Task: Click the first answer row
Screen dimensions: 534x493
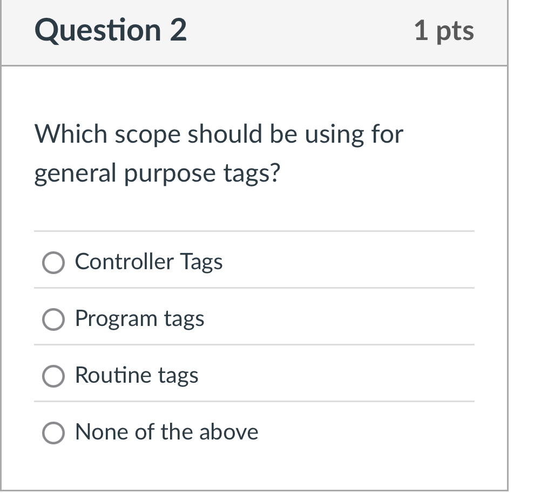Action: (254, 263)
